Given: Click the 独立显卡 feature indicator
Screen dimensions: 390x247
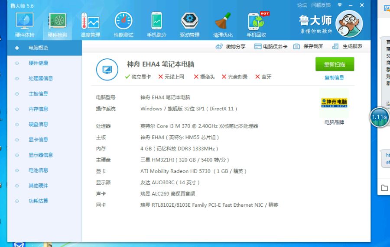Looking at the screenshot, I should [x=138, y=77].
